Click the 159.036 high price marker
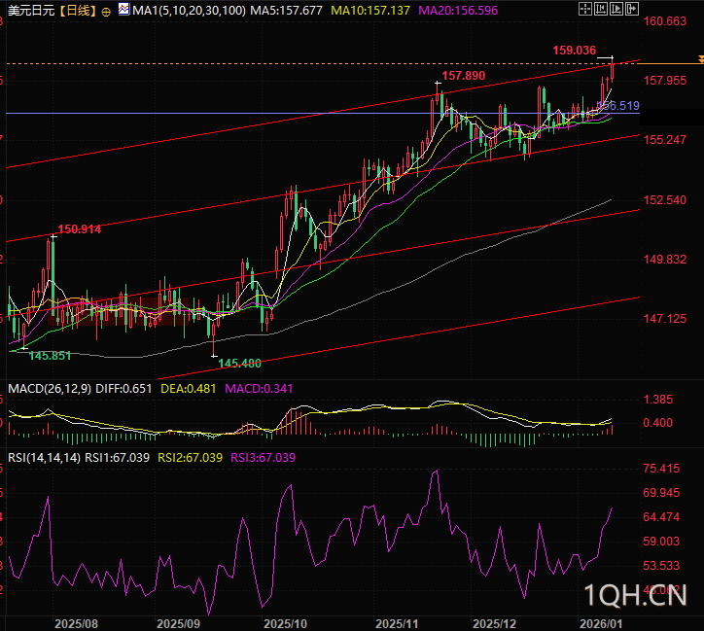The width and height of the screenshot is (704, 631). click(574, 50)
